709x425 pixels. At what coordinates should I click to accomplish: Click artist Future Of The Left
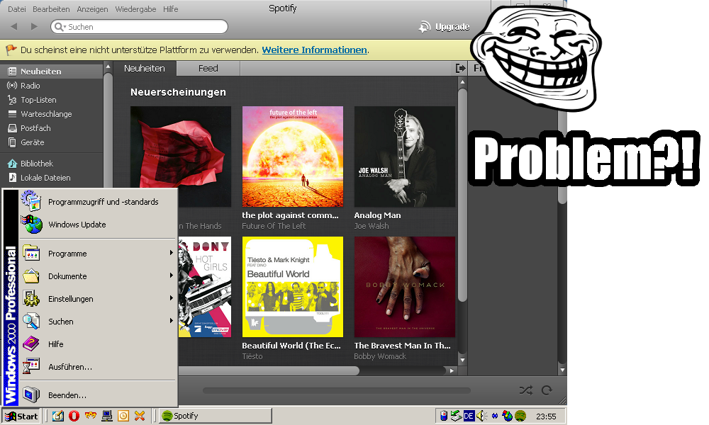click(274, 226)
